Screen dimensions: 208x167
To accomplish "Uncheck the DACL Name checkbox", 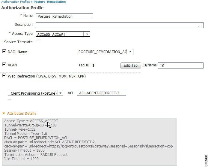I will click(x=4, y=51).
